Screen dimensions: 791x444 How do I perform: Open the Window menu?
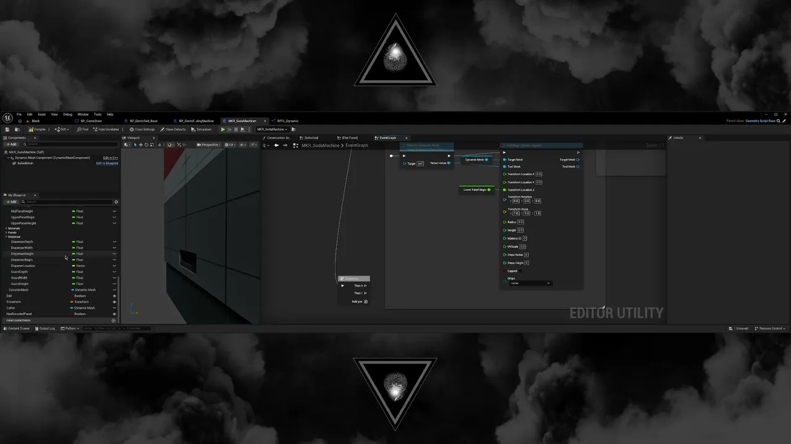[83, 114]
